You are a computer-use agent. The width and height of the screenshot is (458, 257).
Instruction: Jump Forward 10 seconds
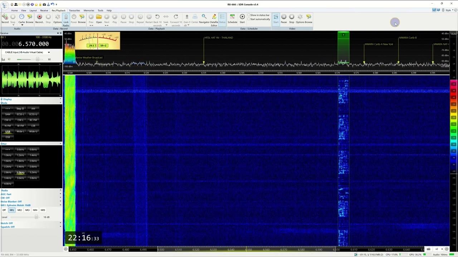click(x=176, y=20)
